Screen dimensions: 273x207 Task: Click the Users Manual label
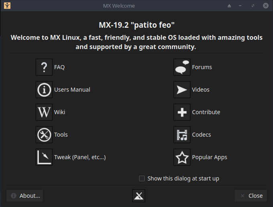(72, 90)
